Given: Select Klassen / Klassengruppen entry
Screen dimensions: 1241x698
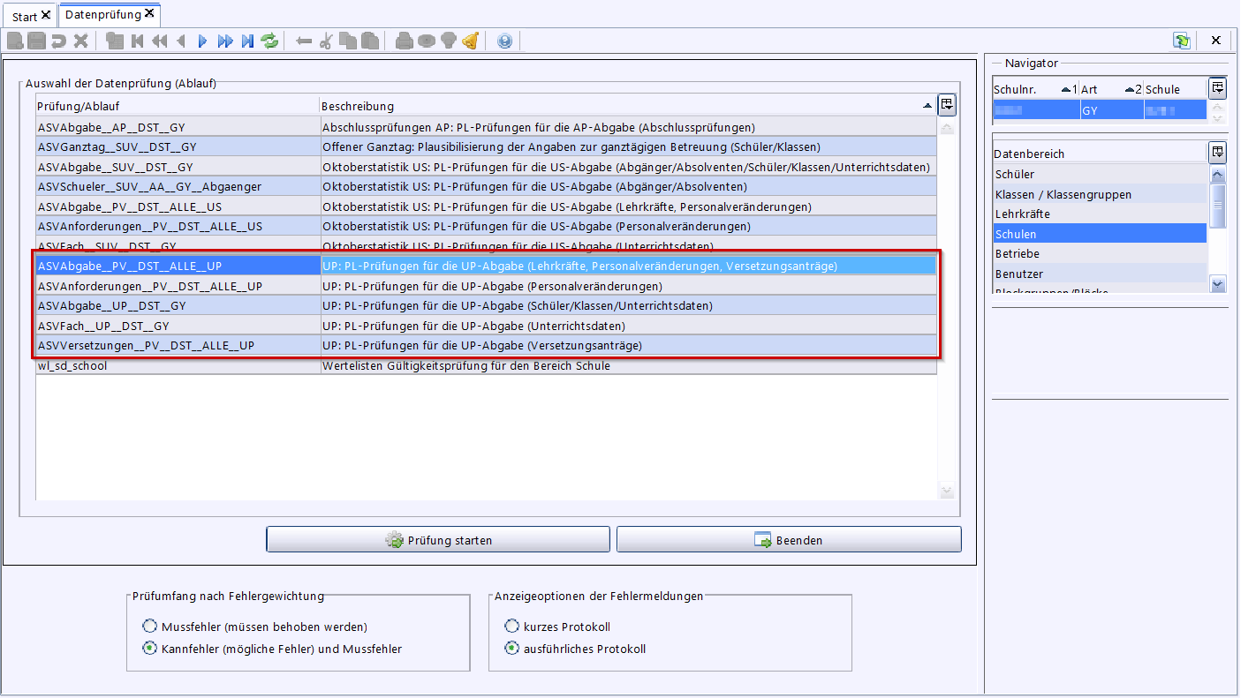Looking at the screenshot, I should [x=1100, y=194].
